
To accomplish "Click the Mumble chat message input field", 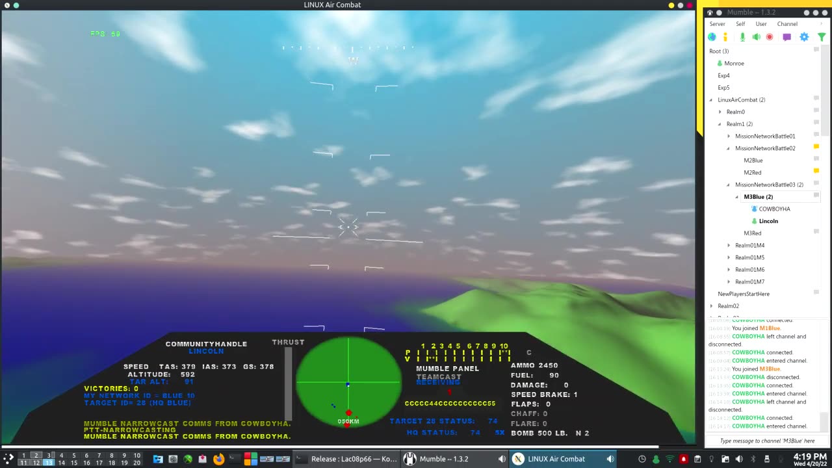I will click(x=766, y=441).
